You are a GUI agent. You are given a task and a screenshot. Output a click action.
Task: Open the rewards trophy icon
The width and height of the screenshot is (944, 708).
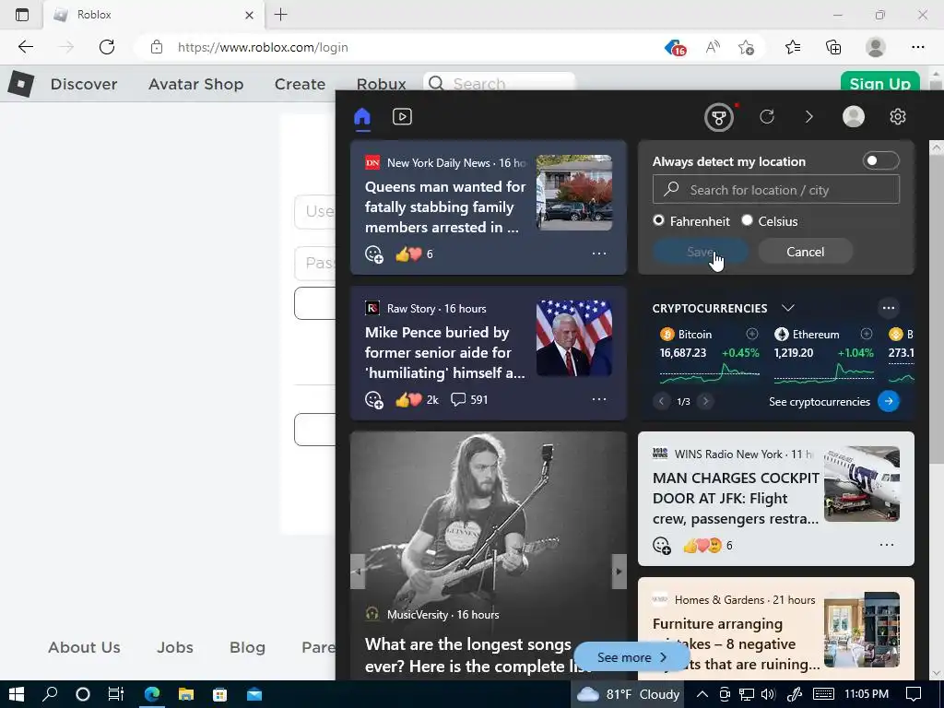coord(719,117)
